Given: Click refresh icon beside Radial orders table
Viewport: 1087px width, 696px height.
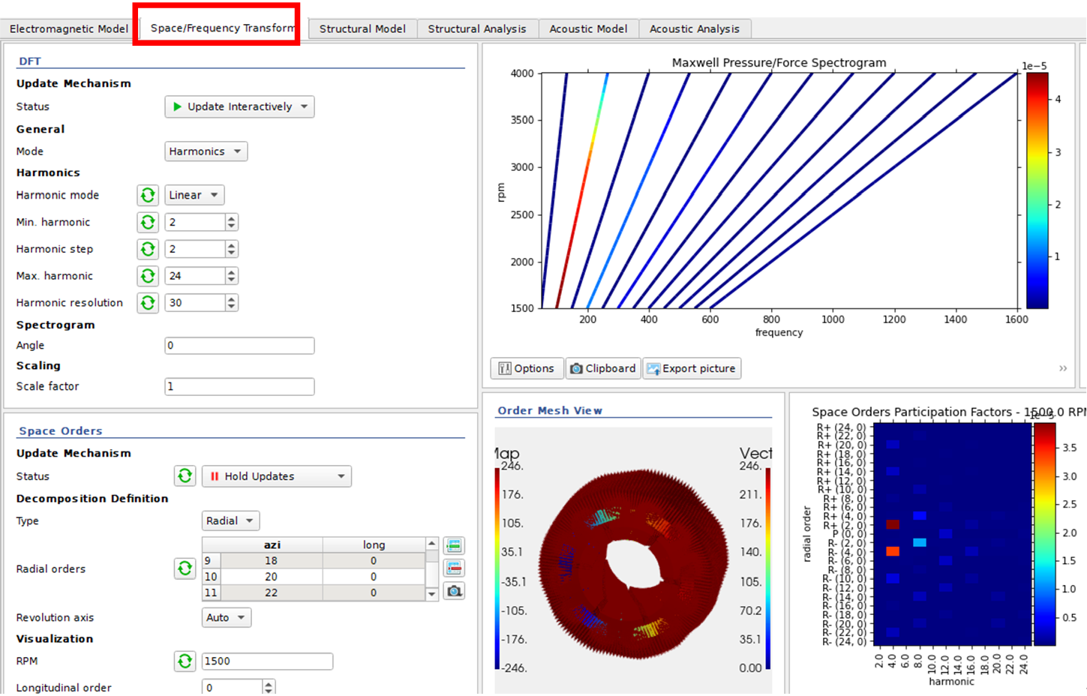Looking at the screenshot, I should 185,568.
